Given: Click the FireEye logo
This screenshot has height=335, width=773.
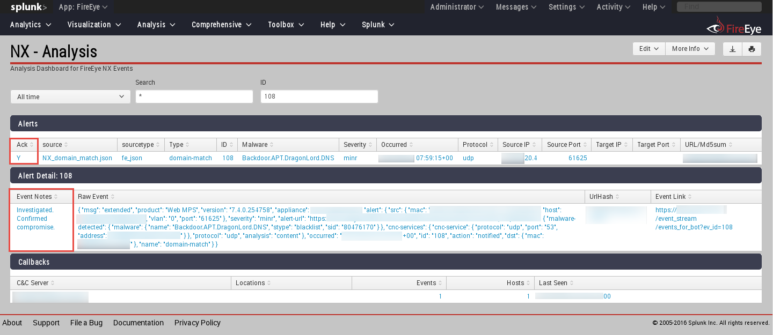Looking at the screenshot, I should tap(733, 24).
